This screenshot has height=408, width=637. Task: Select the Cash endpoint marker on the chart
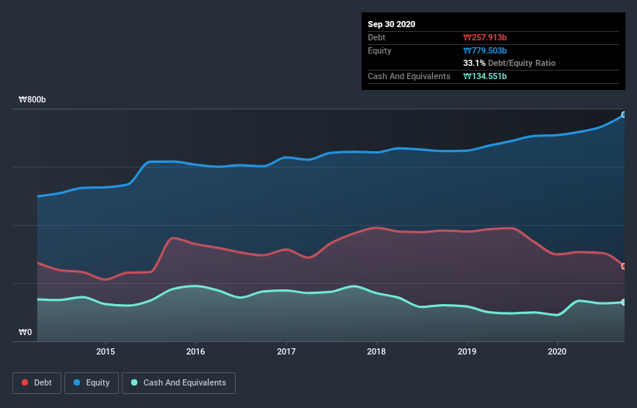pos(624,302)
